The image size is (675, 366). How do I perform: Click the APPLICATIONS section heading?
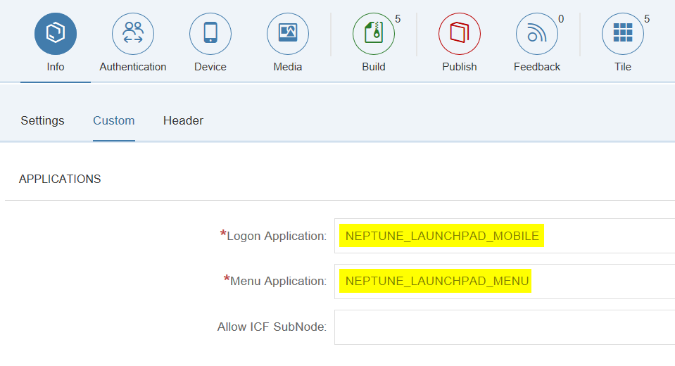[60, 179]
